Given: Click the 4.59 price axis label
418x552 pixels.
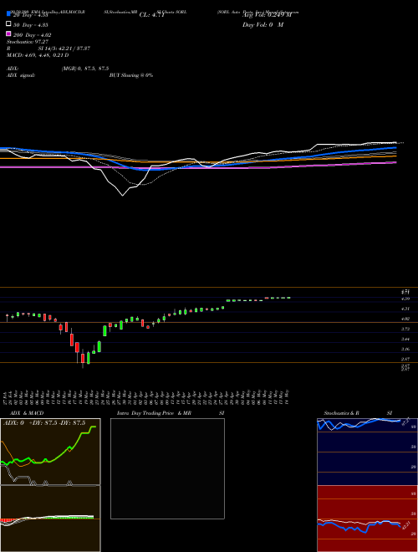Looking at the screenshot, I should click(405, 299).
